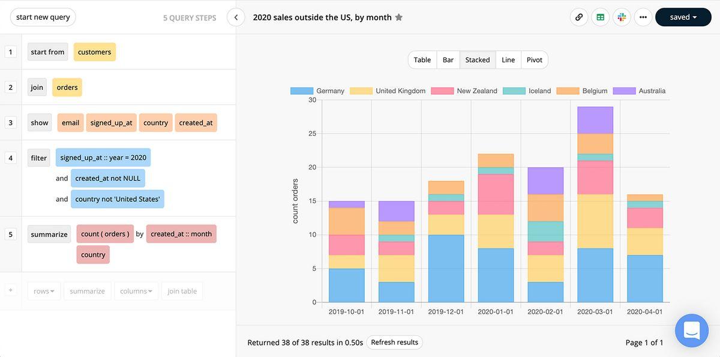This screenshot has width=720, height=357.
Task: Click the Slack share icon
Action: (x=622, y=17)
